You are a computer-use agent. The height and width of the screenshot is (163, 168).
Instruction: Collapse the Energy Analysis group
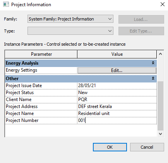[153, 63]
